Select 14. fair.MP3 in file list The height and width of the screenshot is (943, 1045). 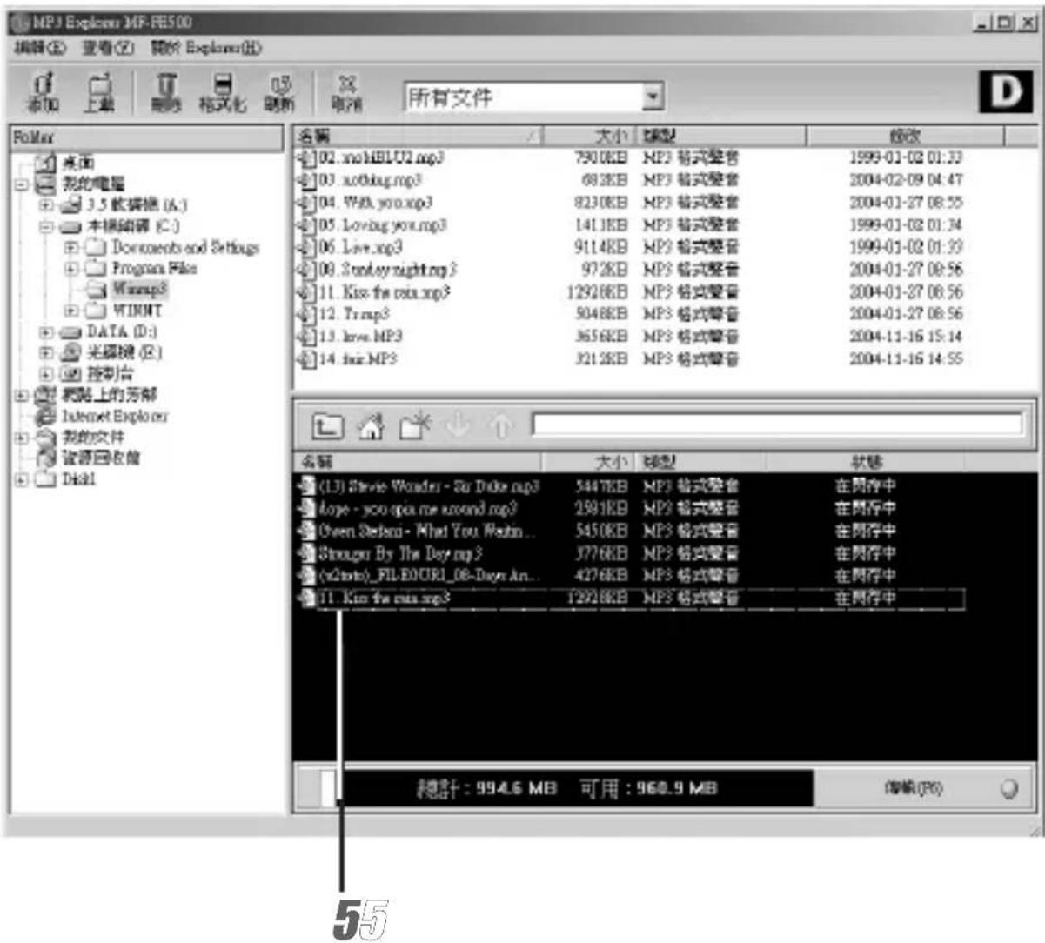(357, 358)
